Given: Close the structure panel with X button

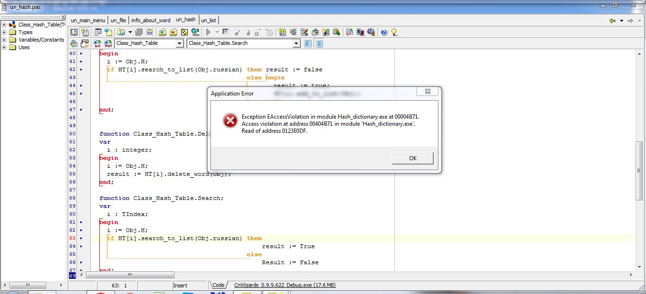Looking at the screenshot, I should click(64, 17).
